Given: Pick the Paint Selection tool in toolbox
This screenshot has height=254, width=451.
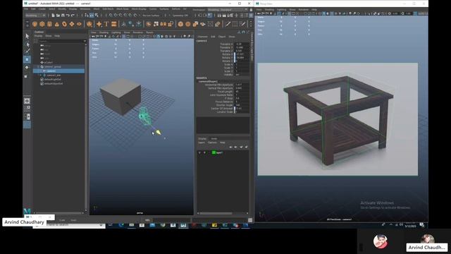Looking at the screenshot, I should coord(27,52).
